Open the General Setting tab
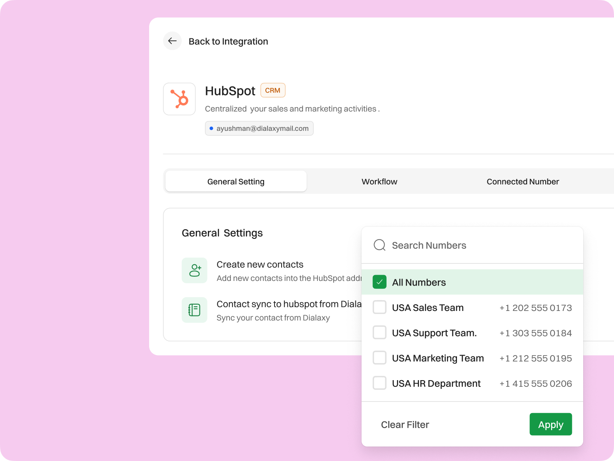The image size is (614, 461). click(x=235, y=181)
